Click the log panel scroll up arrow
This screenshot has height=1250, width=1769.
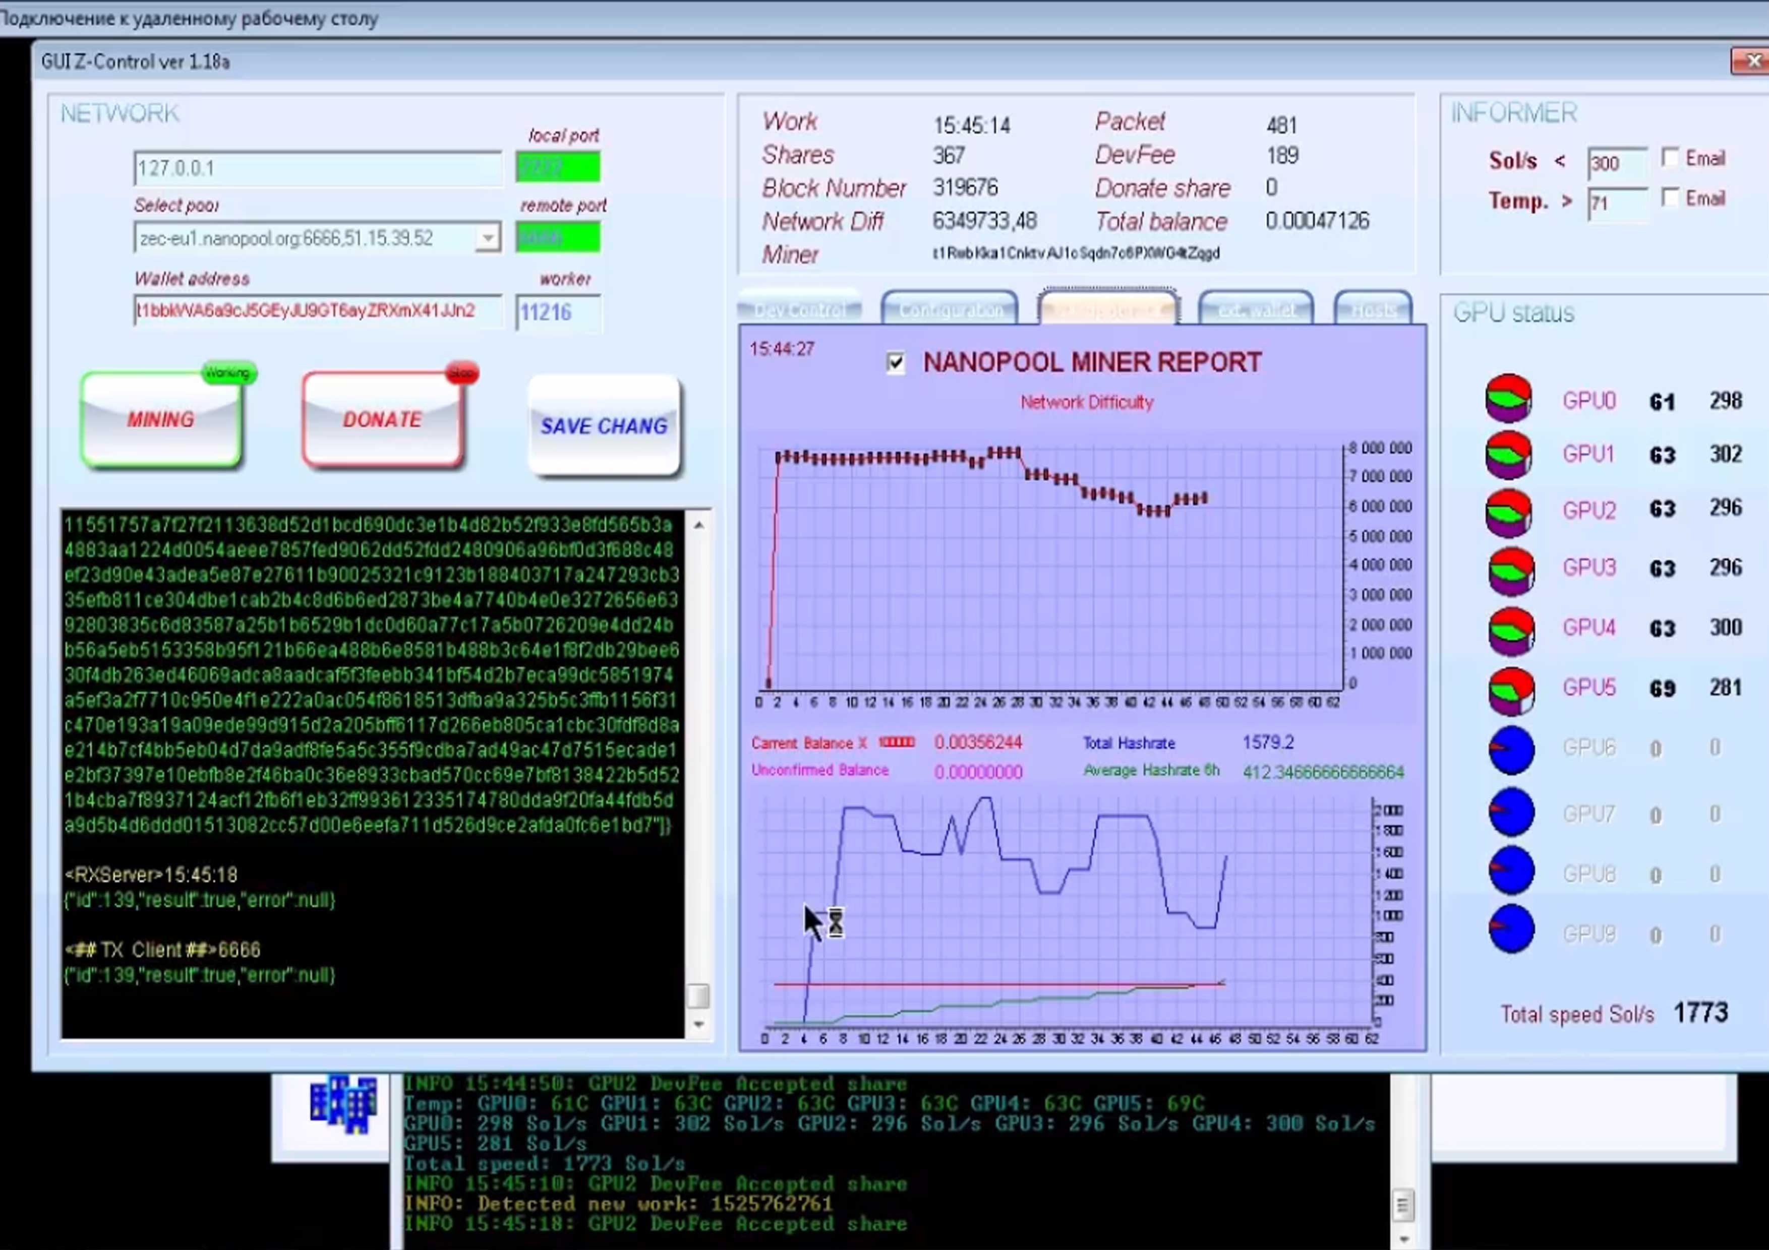[698, 525]
